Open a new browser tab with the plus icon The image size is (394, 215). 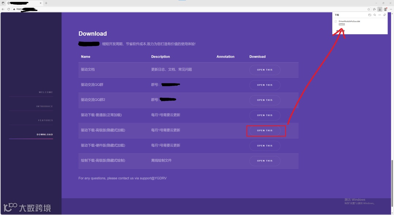[x=46, y=3]
